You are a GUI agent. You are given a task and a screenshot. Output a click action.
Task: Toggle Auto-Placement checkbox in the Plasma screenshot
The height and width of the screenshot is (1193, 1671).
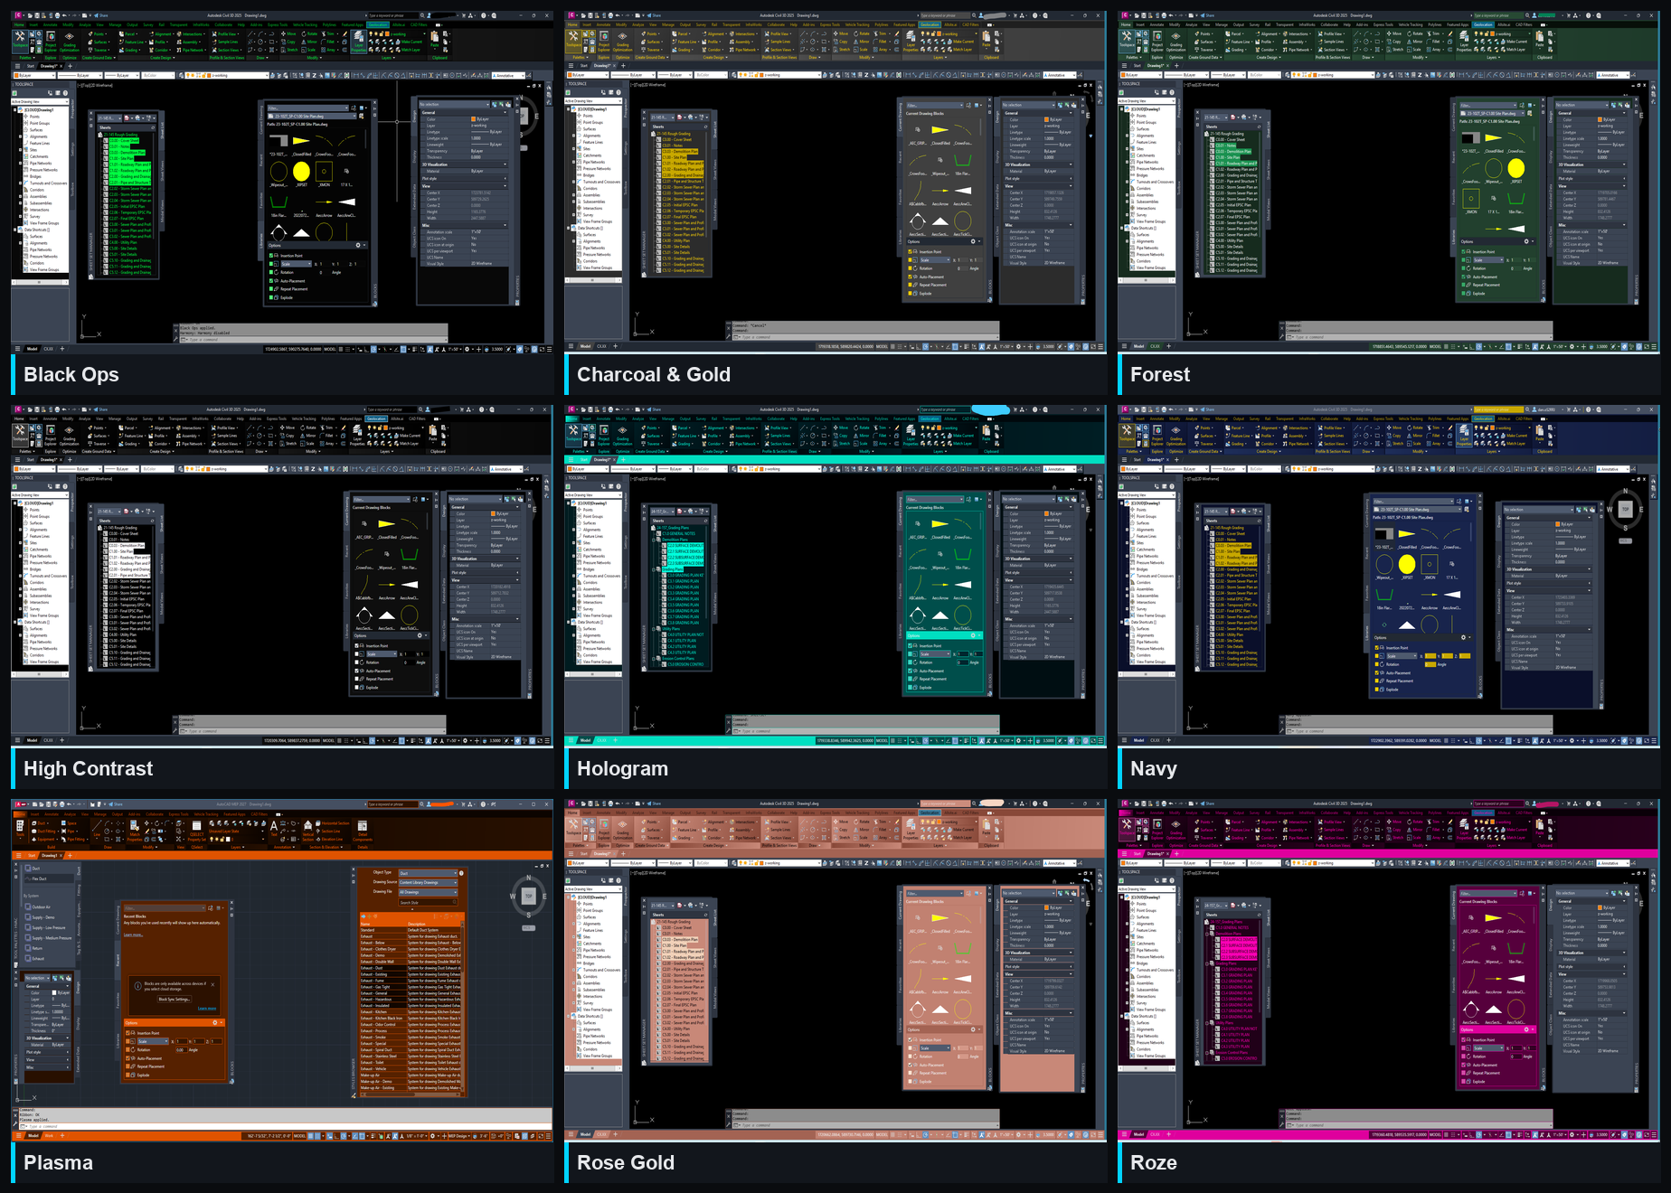pyautogui.click(x=129, y=1058)
